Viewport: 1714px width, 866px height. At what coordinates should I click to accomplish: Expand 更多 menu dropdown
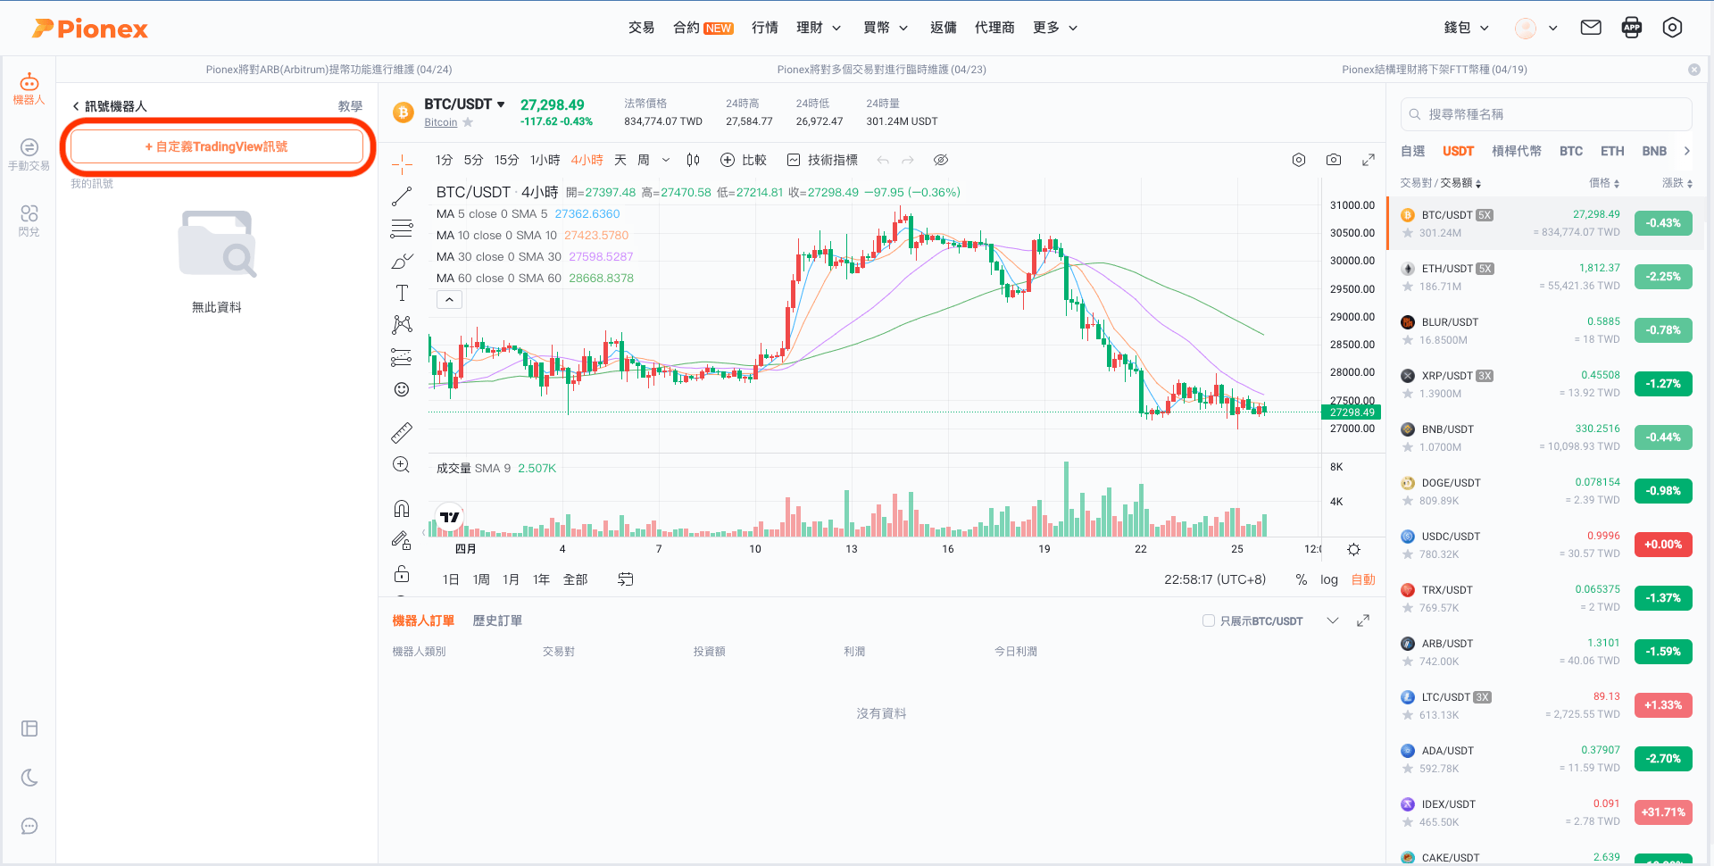pos(1055,28)
